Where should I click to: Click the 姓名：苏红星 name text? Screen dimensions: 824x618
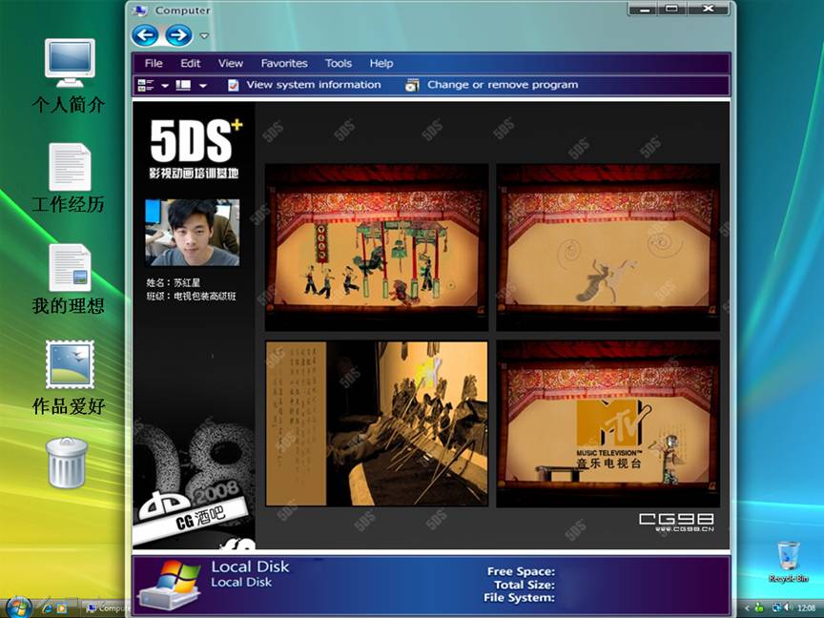173,282
